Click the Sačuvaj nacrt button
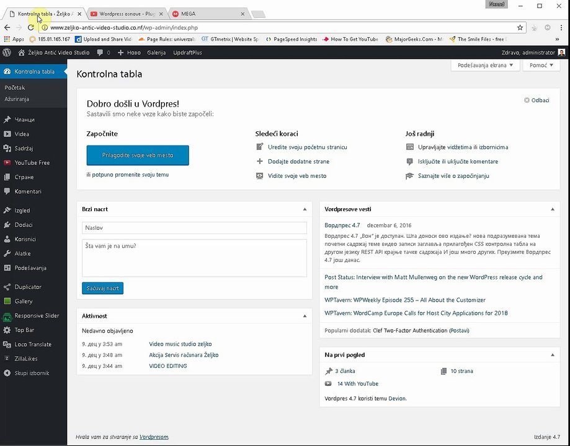 point(102,289)
